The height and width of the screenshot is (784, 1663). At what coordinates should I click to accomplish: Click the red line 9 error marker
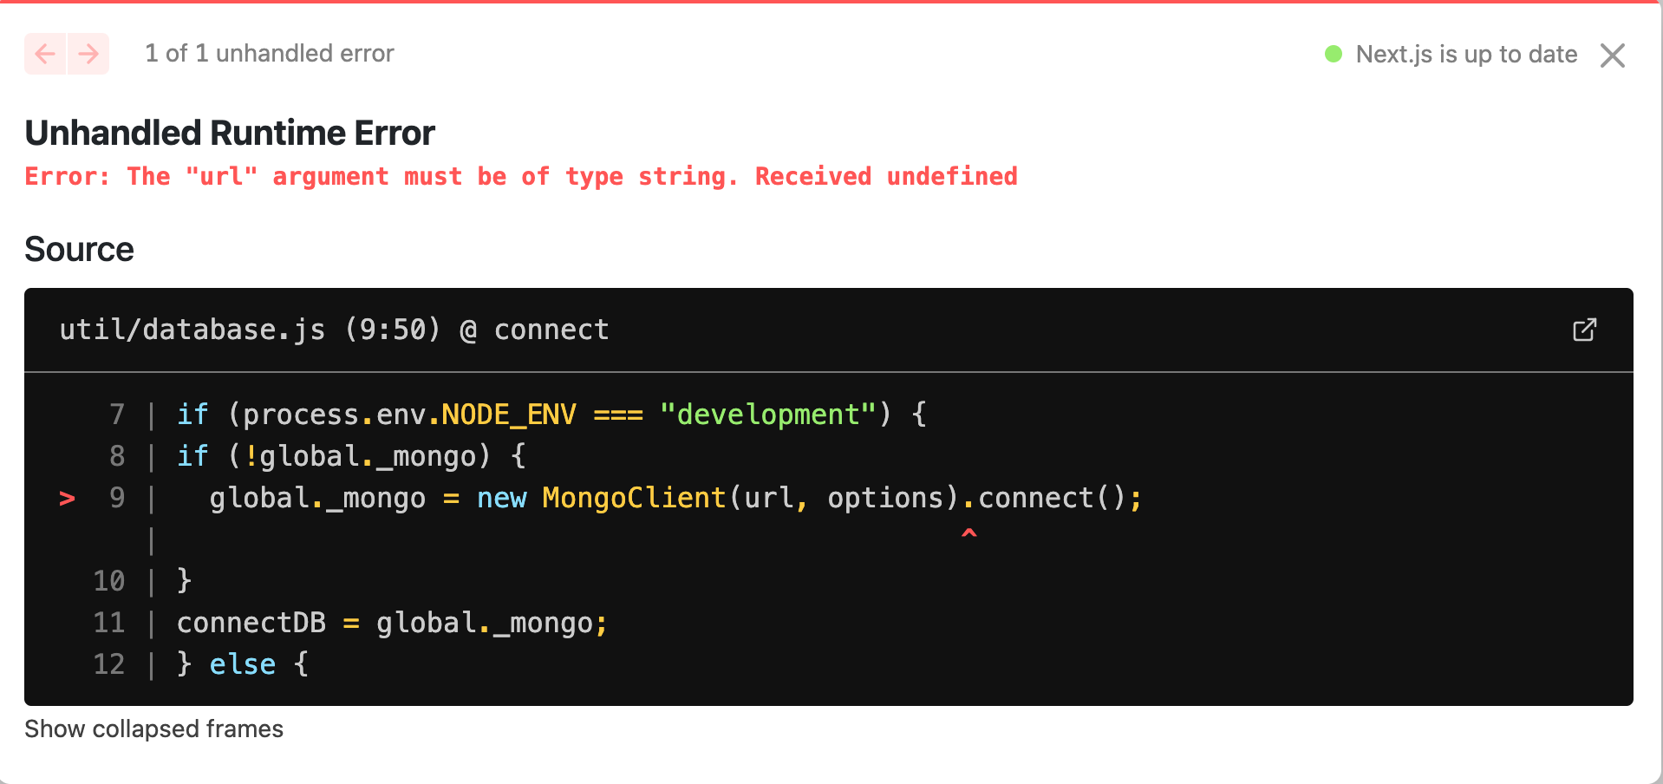click(x=67, y=499)
